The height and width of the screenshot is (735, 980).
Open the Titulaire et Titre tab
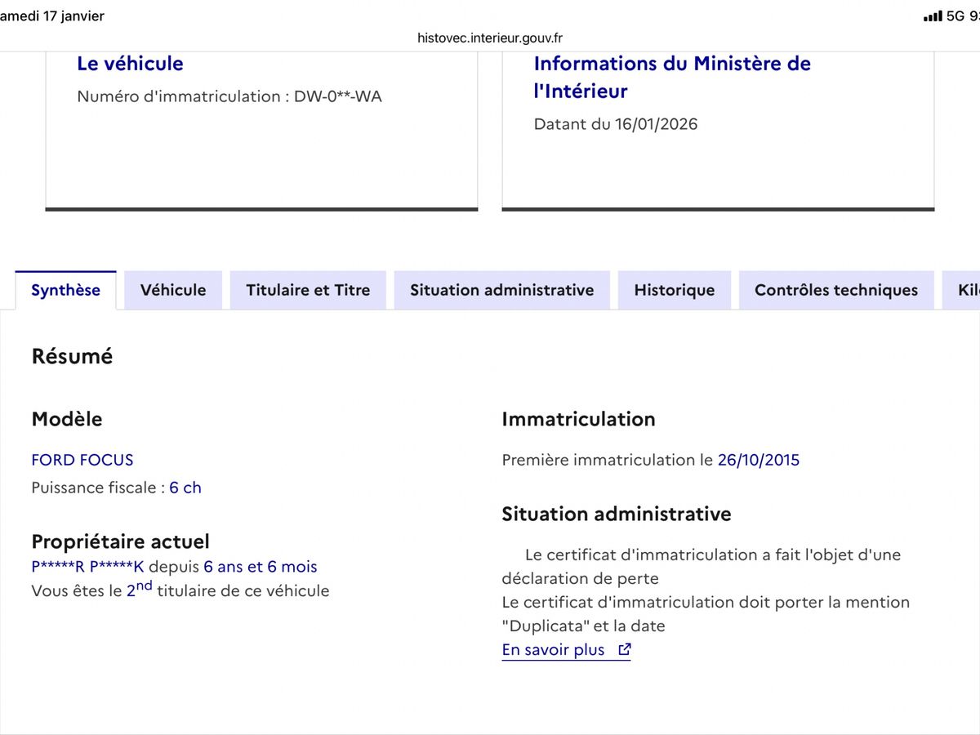pyautogui.click(x=308, y=290)
